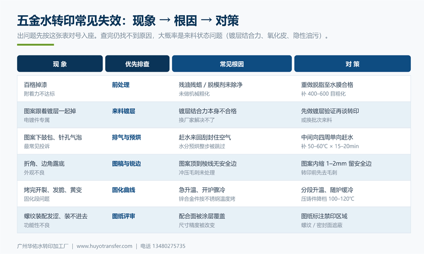Click the 未做机械粗化 subtext
Viewport: 424px width, 254px height.
(x=194, y=94)
